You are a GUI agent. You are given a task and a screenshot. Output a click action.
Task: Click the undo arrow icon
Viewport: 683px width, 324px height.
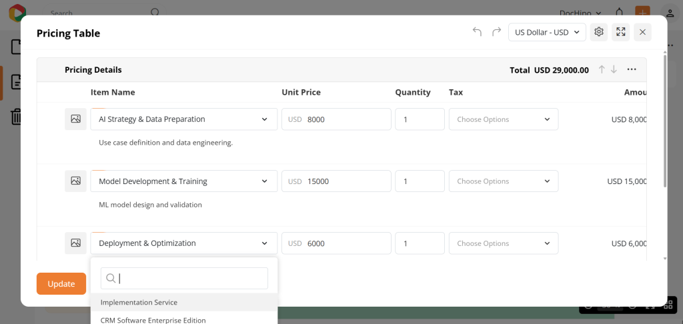[477, 32]
